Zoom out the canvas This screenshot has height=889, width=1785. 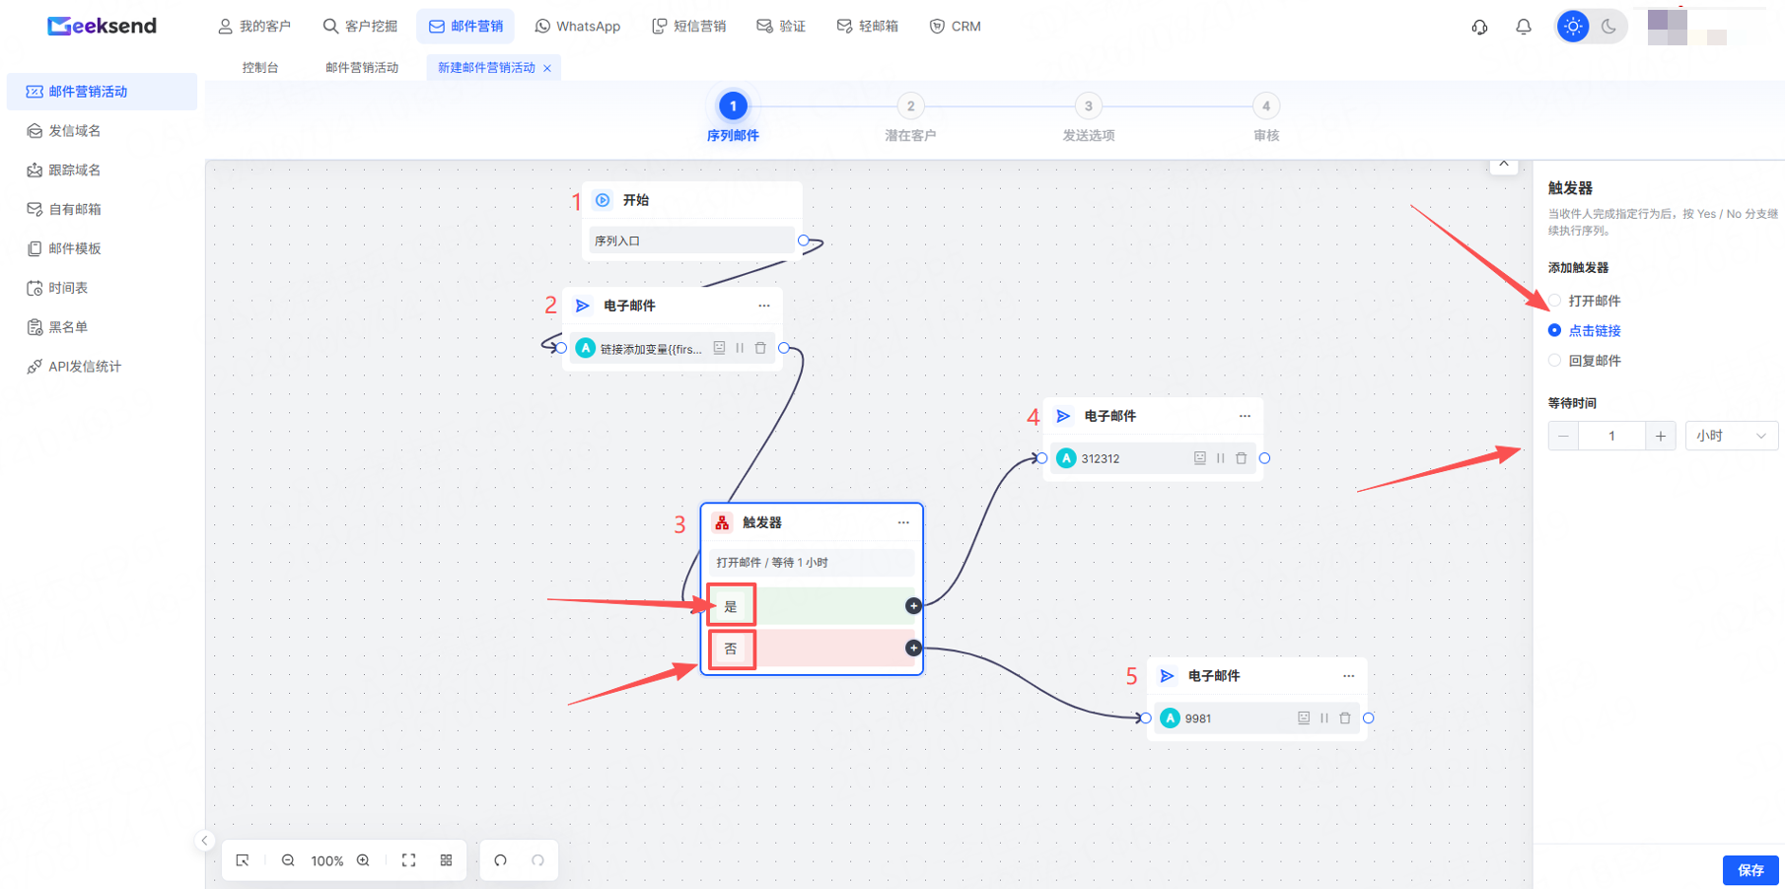tap(288, 860)
